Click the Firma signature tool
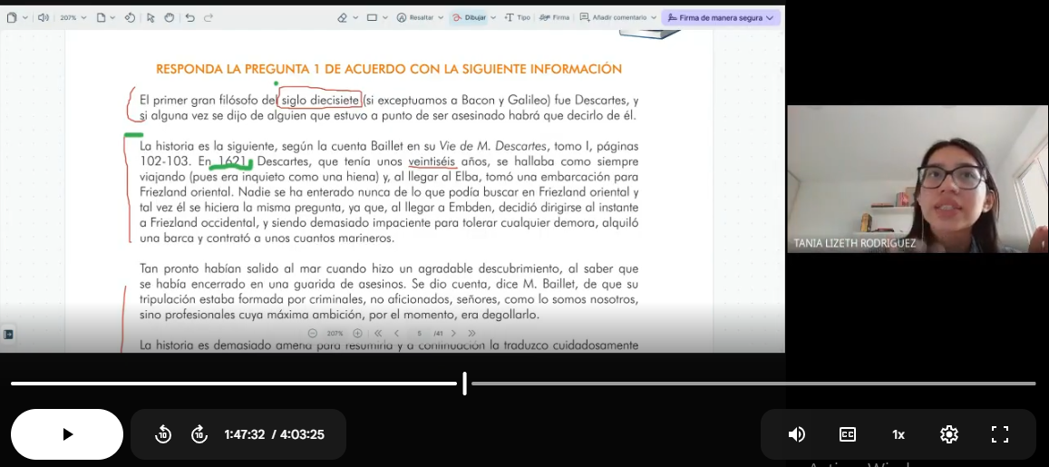Screen dimensions: 1049x467 554,17
